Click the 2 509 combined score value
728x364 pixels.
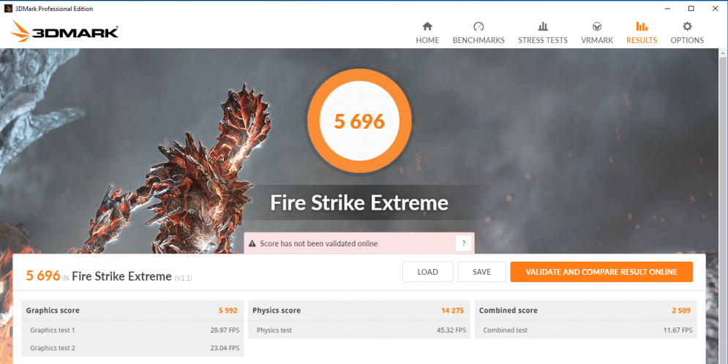[681, 311]
